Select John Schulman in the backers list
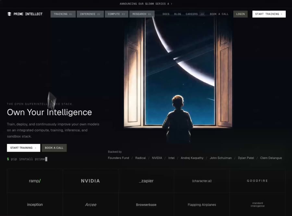The image size is (292, 216). pyautogui.click(x=221, y=158)
